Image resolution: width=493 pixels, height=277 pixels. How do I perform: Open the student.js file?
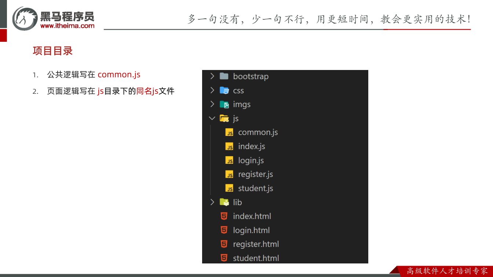(x=256, y=188)
